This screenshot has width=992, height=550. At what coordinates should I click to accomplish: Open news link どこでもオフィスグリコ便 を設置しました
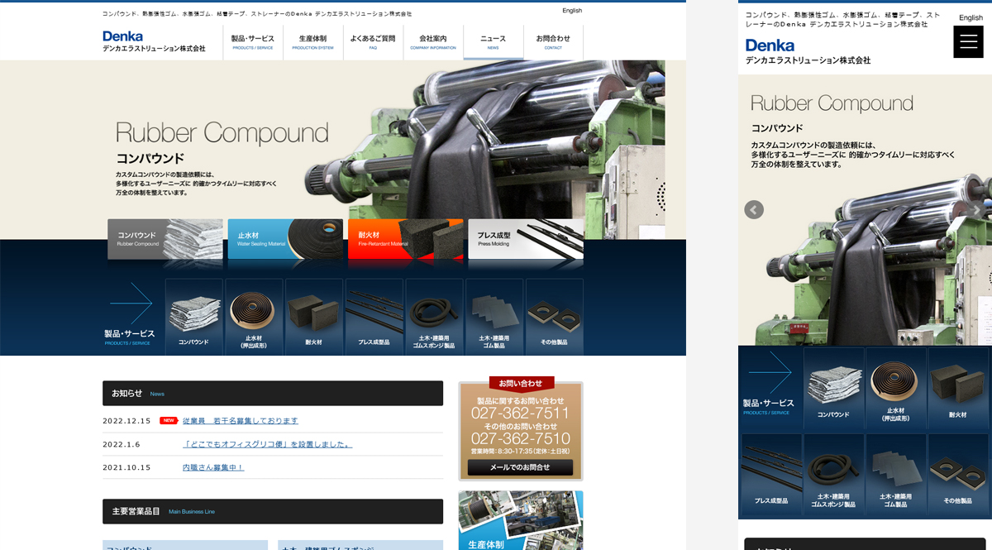click(268, 444)
